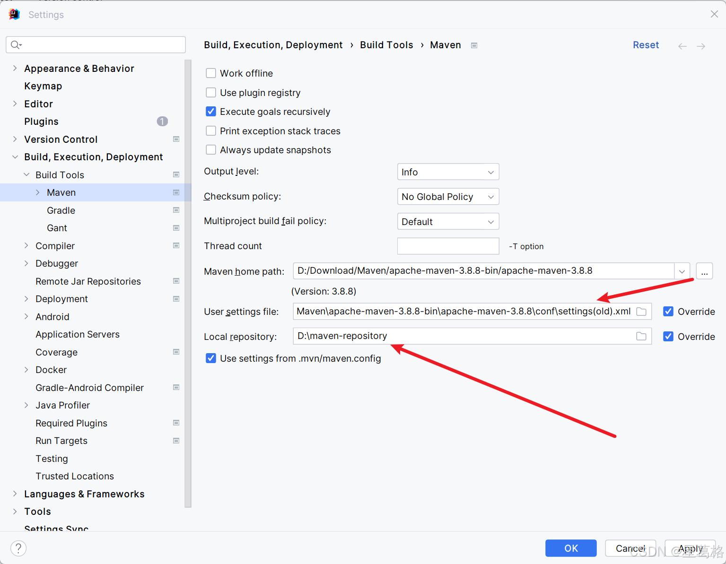Click project-level icon on Version Control row
Image resolution: width=726 pixels, height=564 pixels.
coord(176,139)
